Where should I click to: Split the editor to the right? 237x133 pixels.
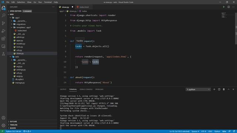[228, 7]
